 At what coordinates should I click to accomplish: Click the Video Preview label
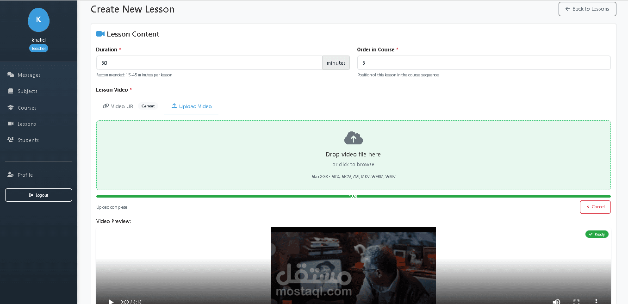point(113,221)
